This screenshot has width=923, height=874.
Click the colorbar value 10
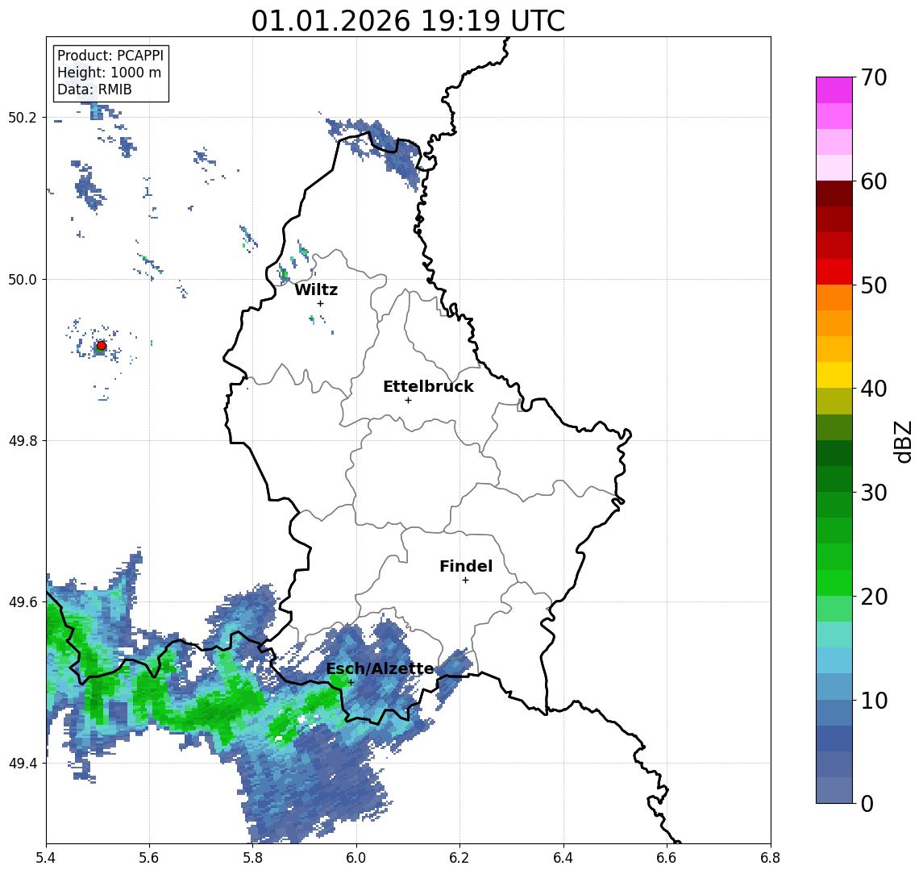coord(874,700)
